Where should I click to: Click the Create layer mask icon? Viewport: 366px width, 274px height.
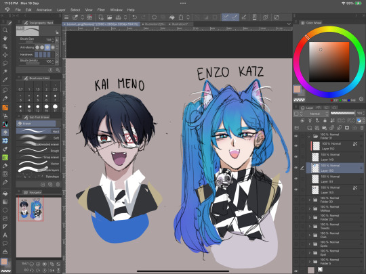[x=347, y=128]
